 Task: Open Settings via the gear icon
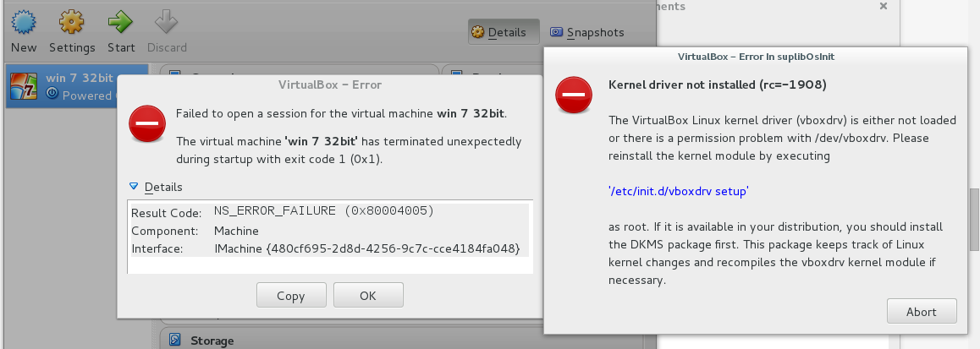[72, 22]
